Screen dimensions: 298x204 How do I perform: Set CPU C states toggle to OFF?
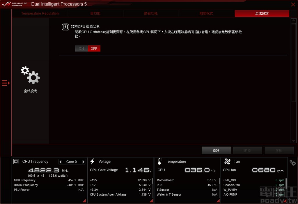point(94,48)
